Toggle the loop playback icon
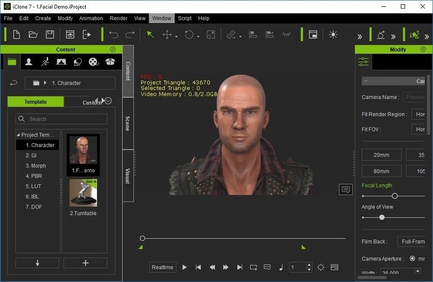433x282 pixels. pos(253,267)
